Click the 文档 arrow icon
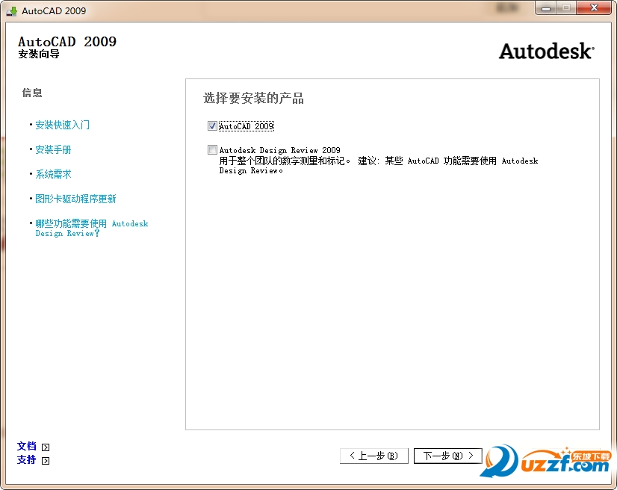The height and width of the screenshot is (490, 617). (46, 447)
